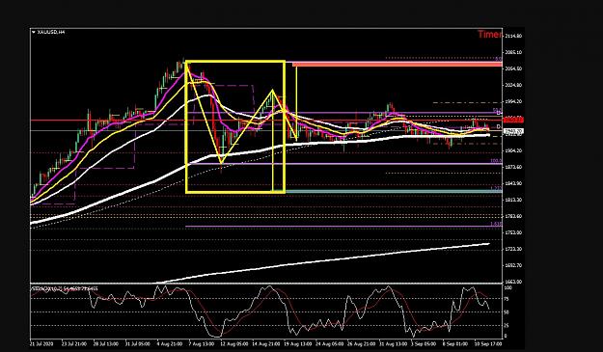Select the 2114.80 price axis label

point(513,36)
